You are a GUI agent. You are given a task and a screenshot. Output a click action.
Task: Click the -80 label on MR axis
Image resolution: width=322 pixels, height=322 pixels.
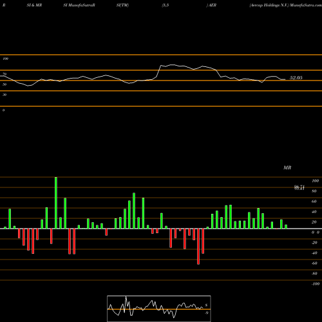point(314,274)
